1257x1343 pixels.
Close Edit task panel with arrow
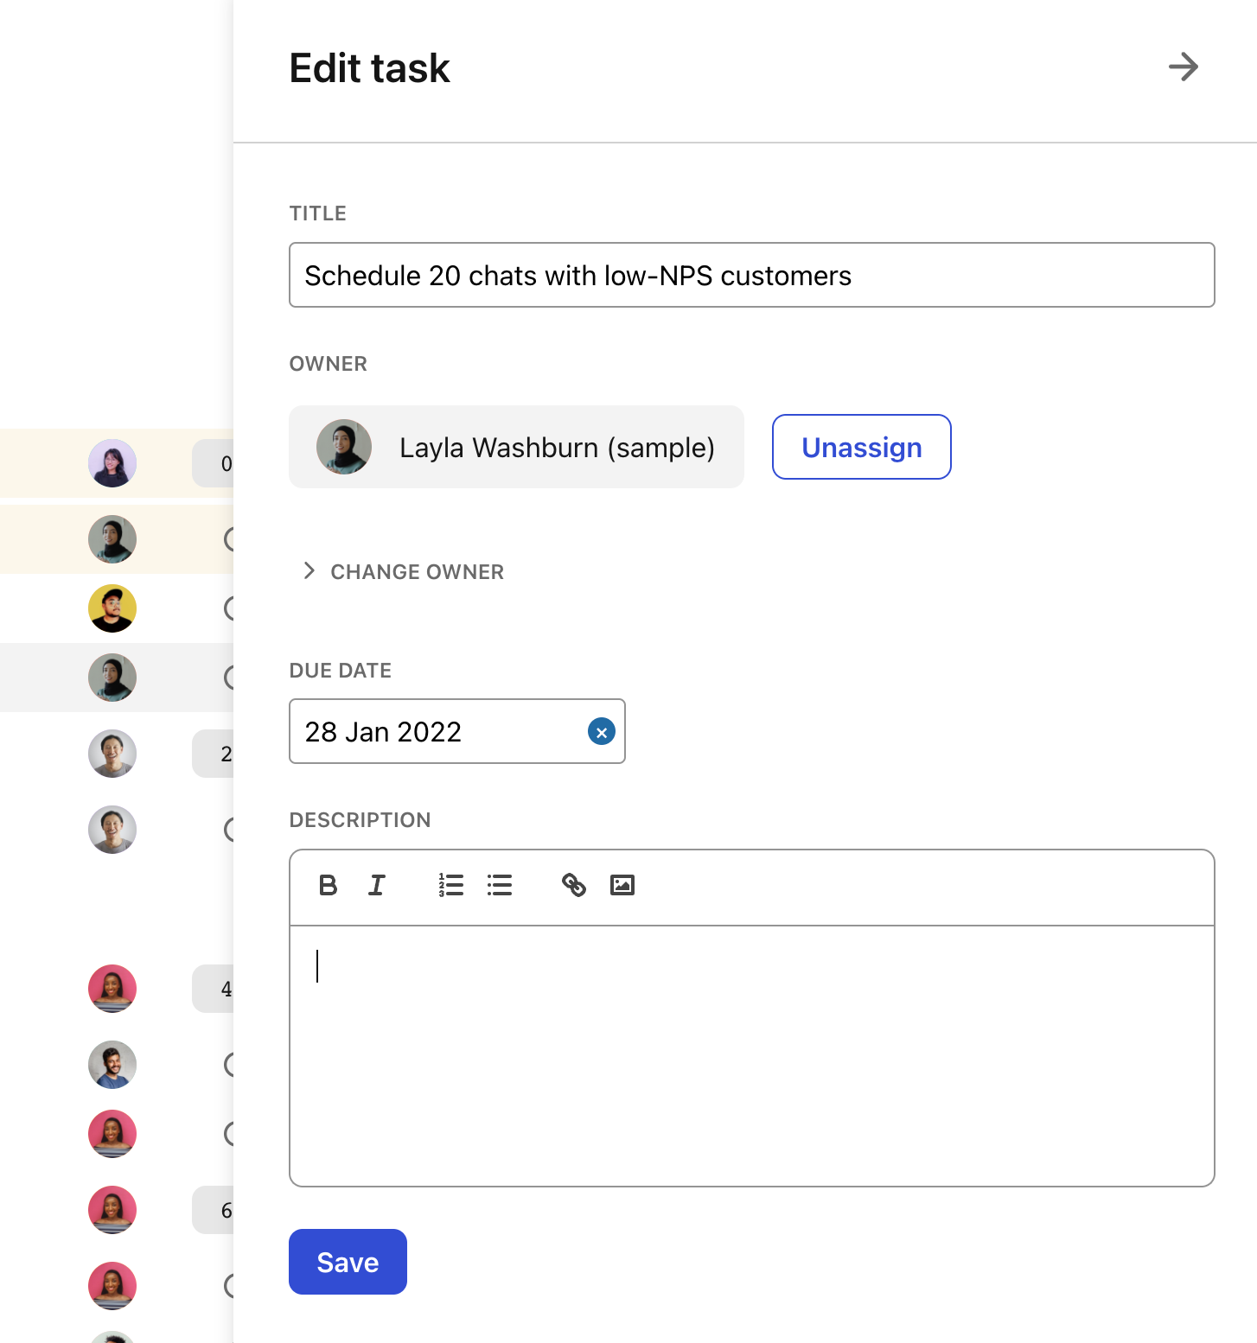[x=1184, y=67]
